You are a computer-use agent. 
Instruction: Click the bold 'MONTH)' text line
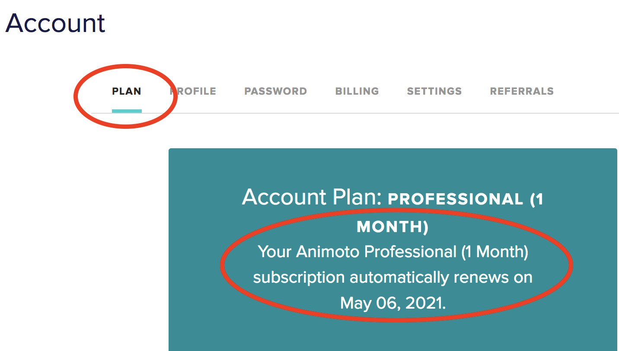pyautogui.click(x=393, y=227)
